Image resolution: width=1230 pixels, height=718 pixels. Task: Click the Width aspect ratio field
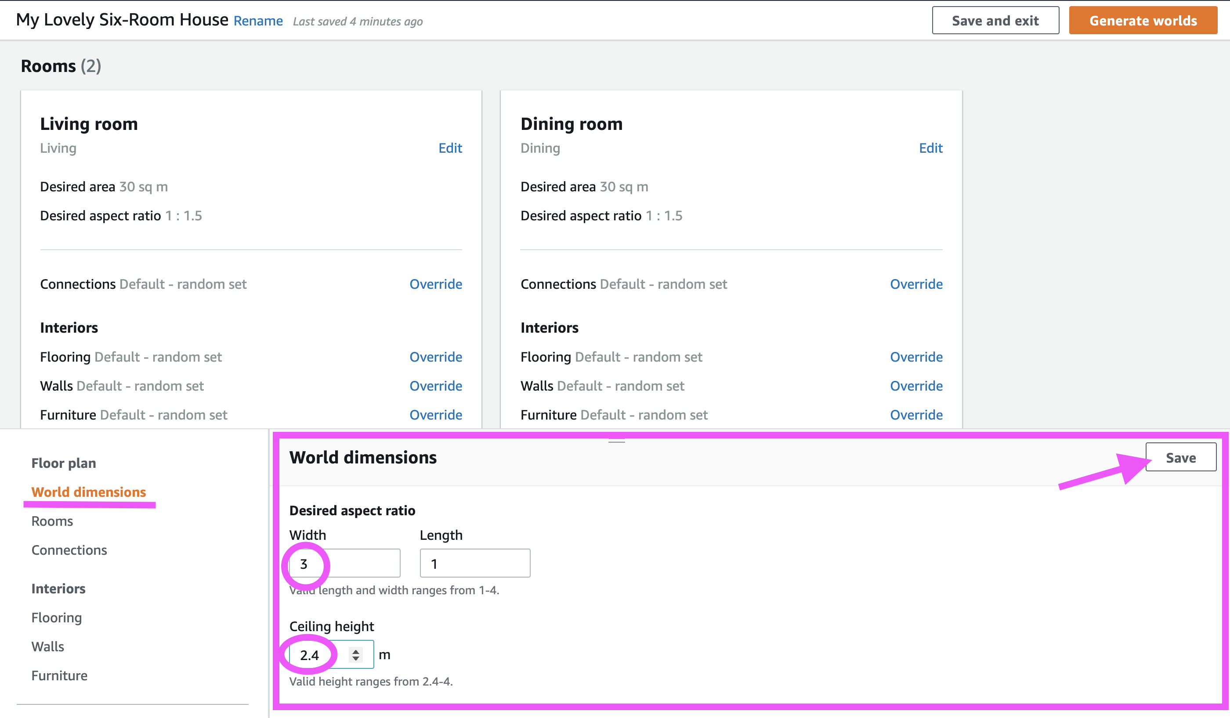pyautogui.click(x=361, y=564)
